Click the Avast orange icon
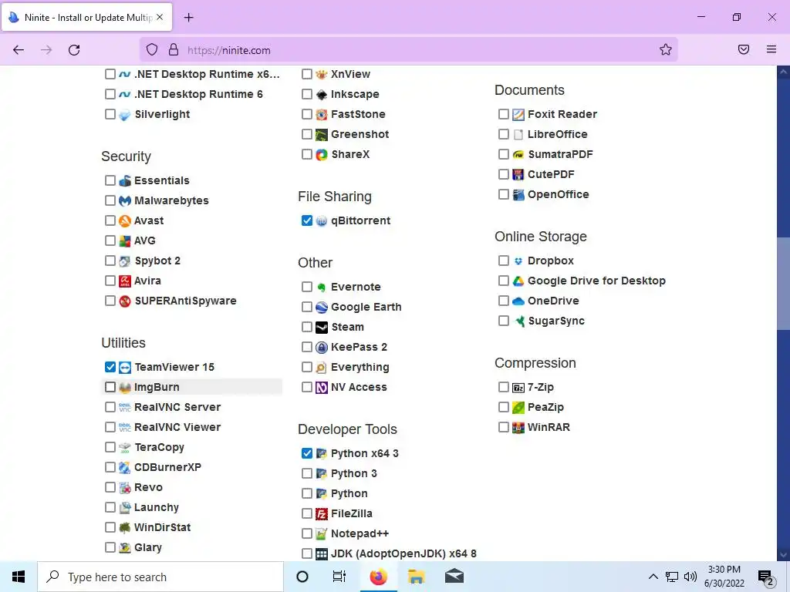The width and height of the screenshot is (790, 592). pos(124,221)
